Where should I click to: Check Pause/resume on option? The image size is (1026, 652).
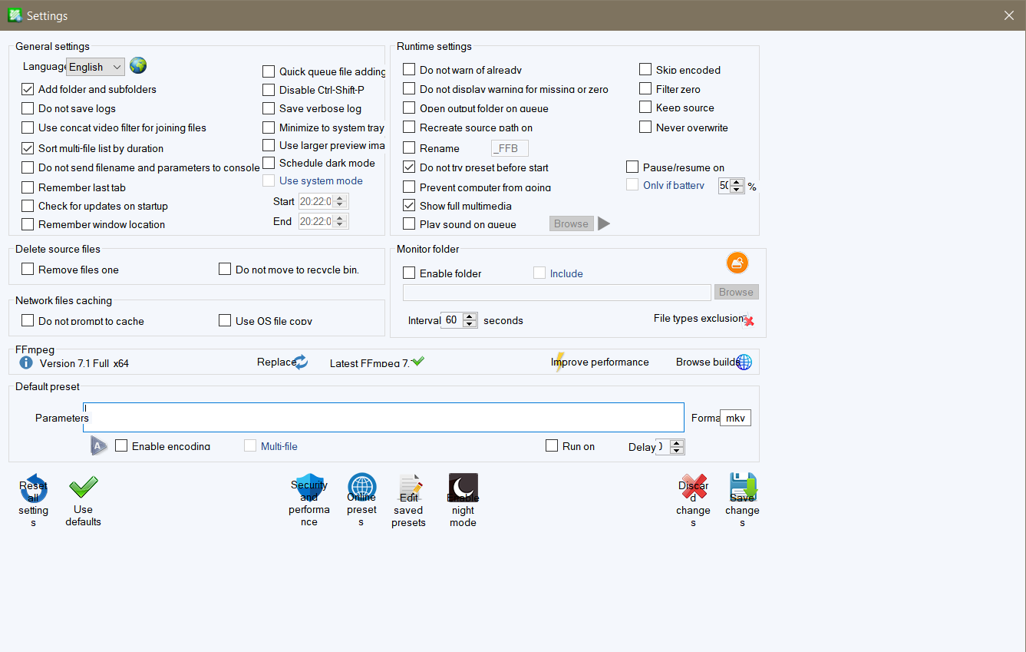pyautogui.click(x=632, y=167)
